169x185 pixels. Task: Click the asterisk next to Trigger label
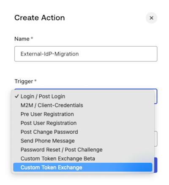pos(35,80)
